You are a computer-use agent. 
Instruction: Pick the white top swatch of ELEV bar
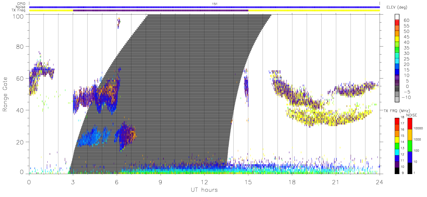click(x=397, y=17)
